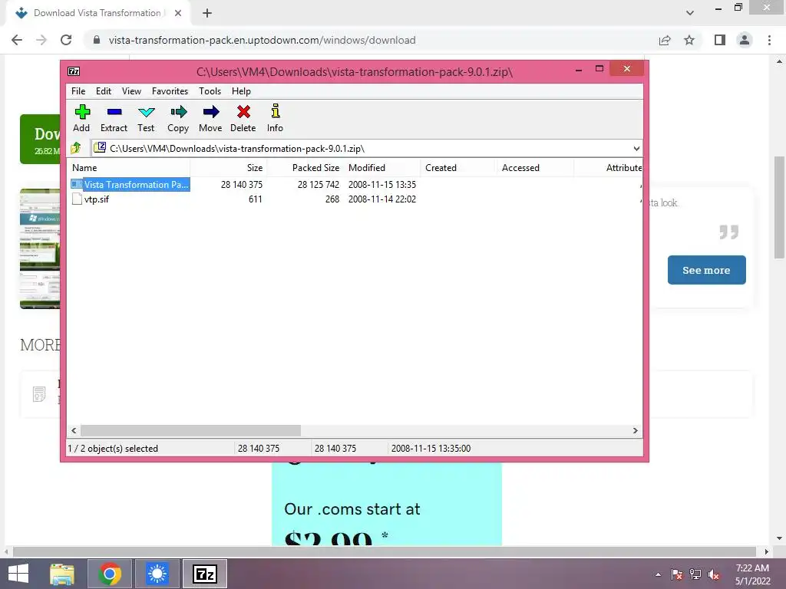The width and height of the screenshot is (786, 589).
Task: Open the File menu
Action: tap(78, 91)
